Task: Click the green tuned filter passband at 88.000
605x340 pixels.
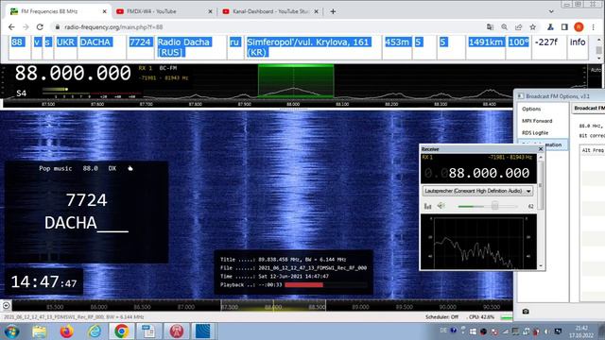Action: (x=296, y=81)
